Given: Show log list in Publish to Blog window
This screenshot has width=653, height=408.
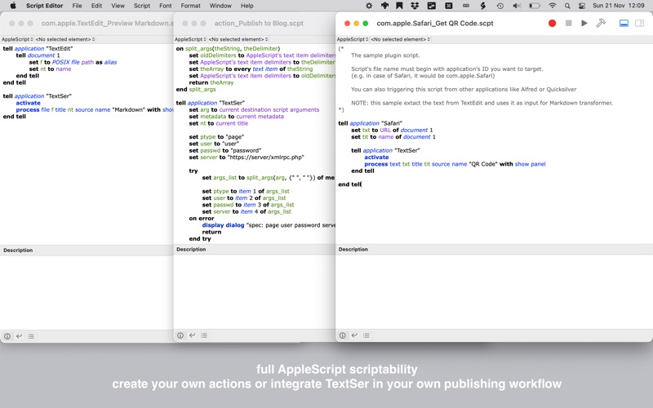Looking at the screenshot, I should [204, 335].
